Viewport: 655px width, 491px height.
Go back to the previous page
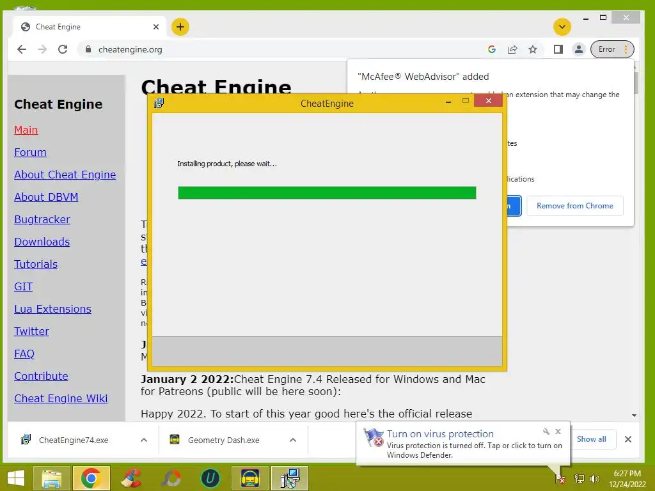pyautogui.click(x=22, y=49)
